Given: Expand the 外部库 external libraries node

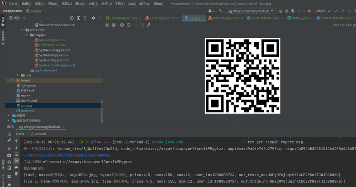Looking at the screenshot, I should [x=8, y=115].
